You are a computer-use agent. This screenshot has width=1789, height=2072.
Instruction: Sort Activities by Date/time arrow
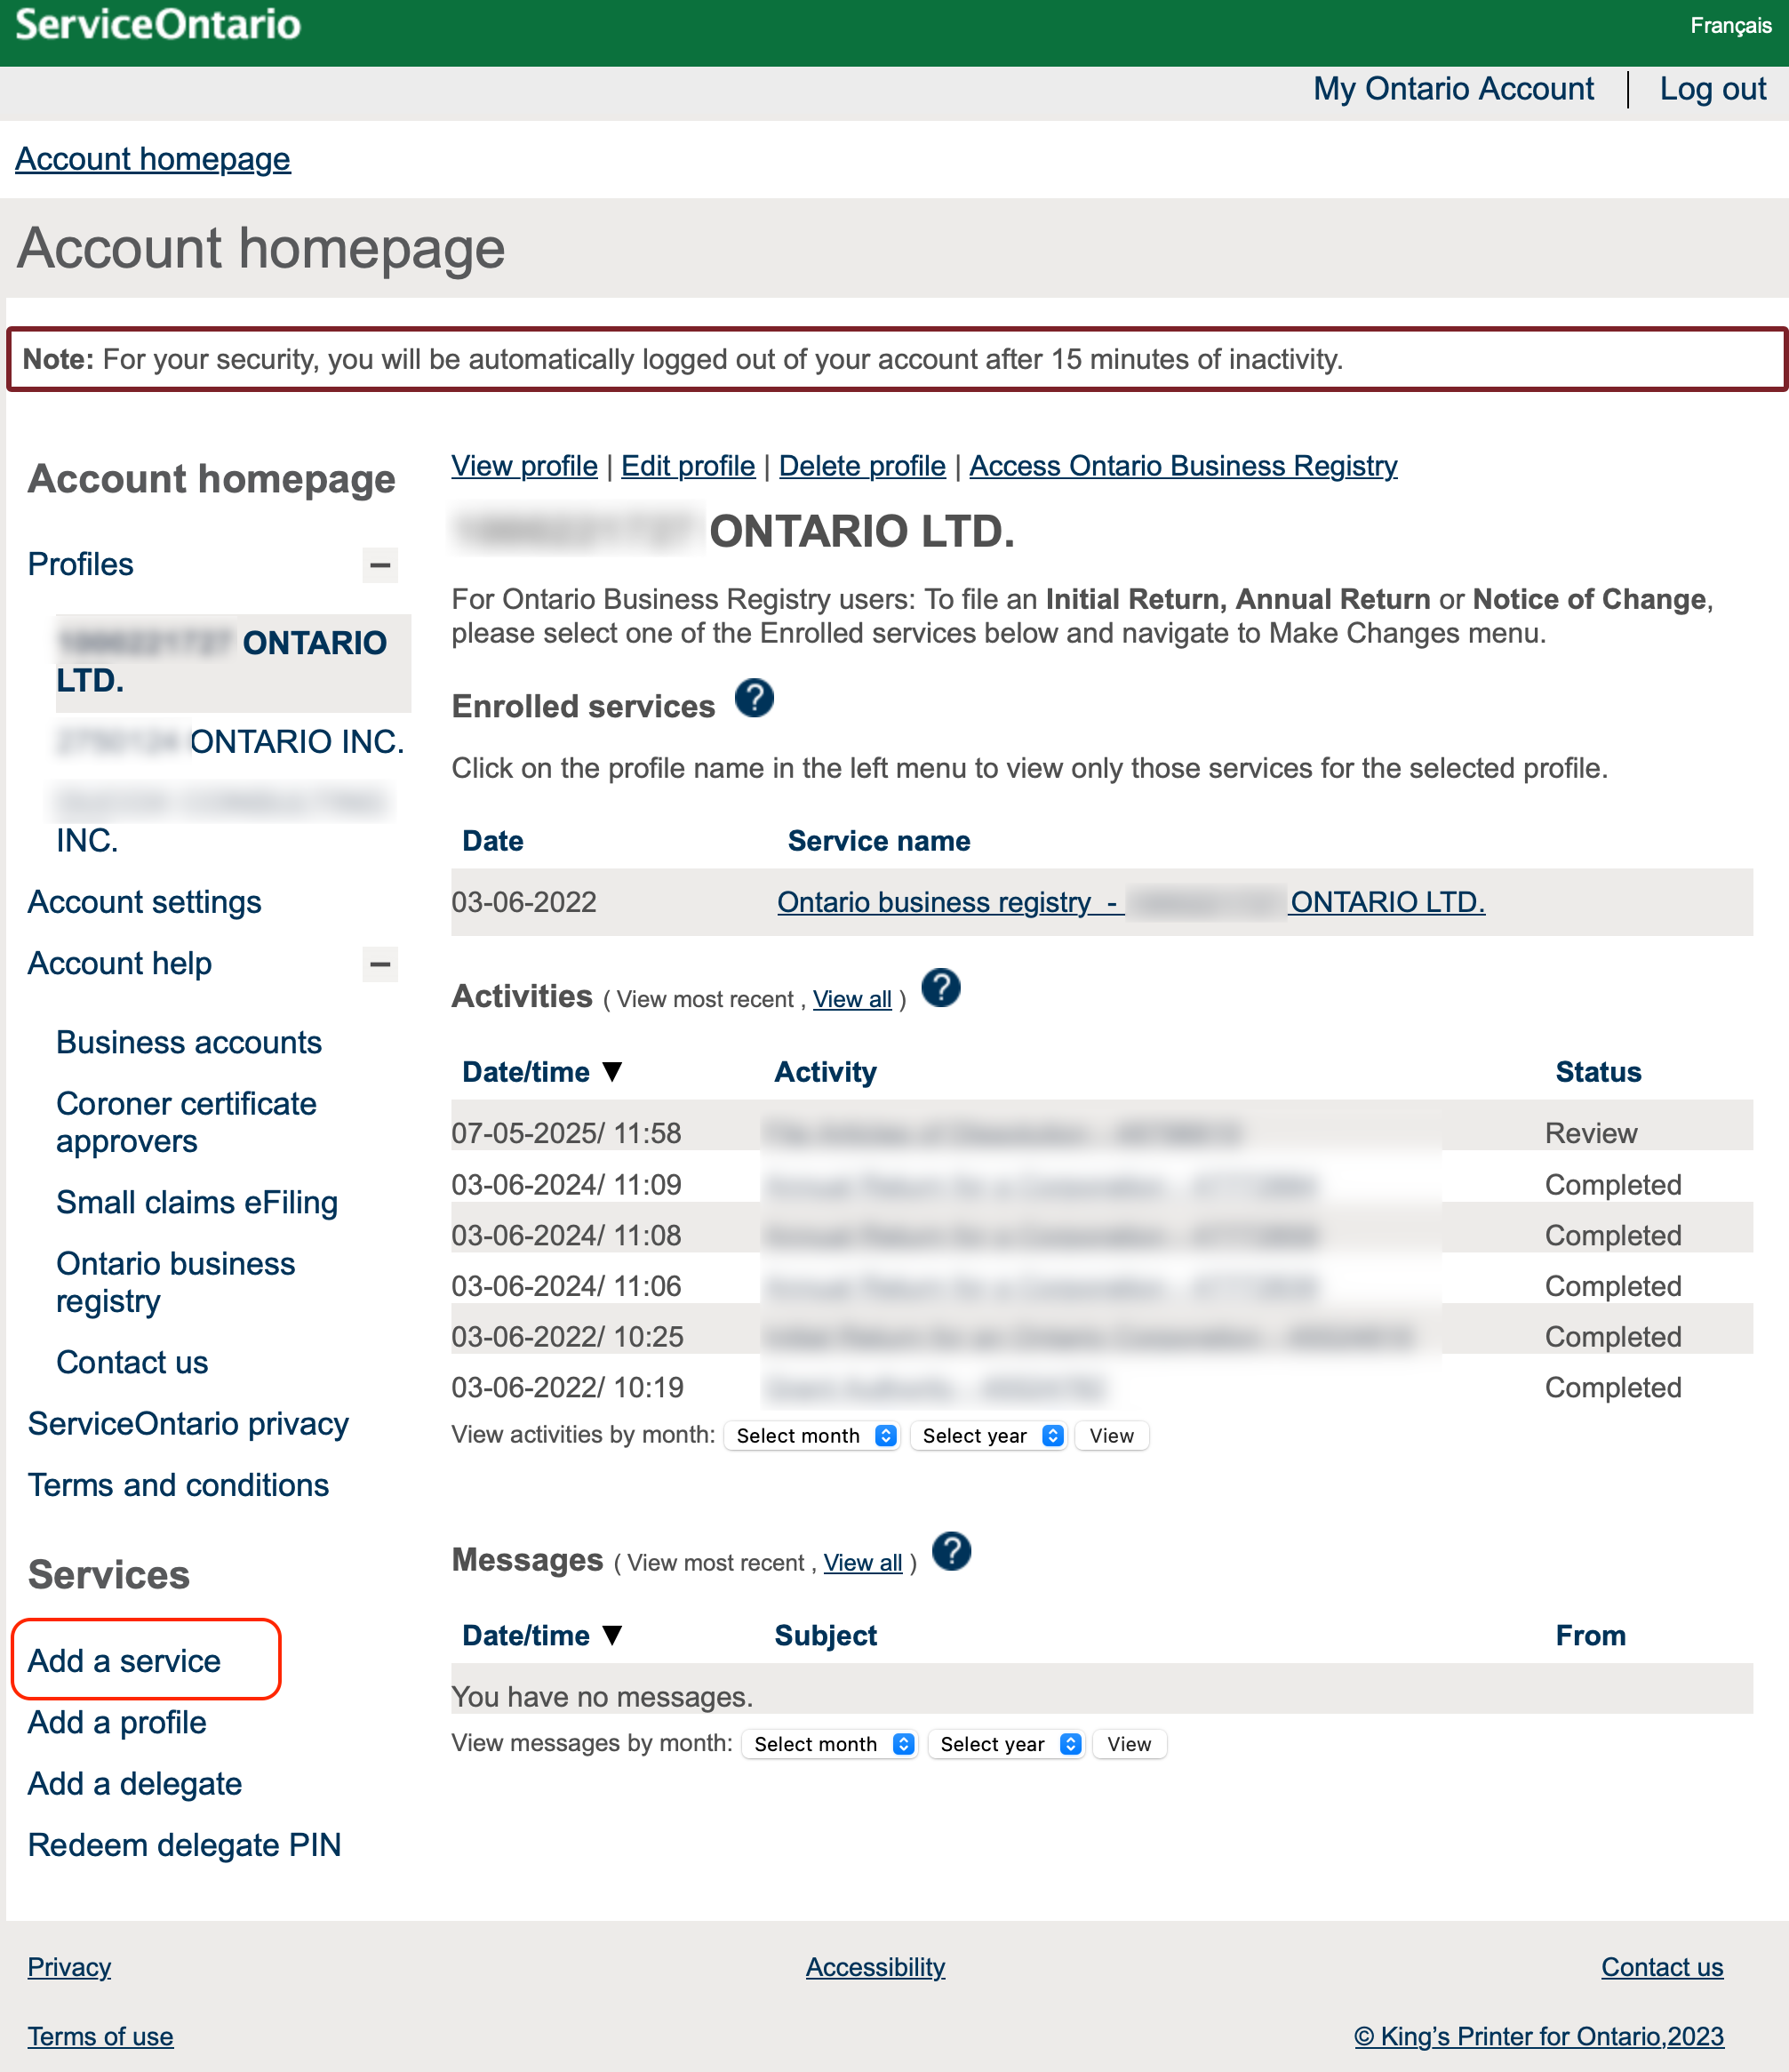point(613,1072)
